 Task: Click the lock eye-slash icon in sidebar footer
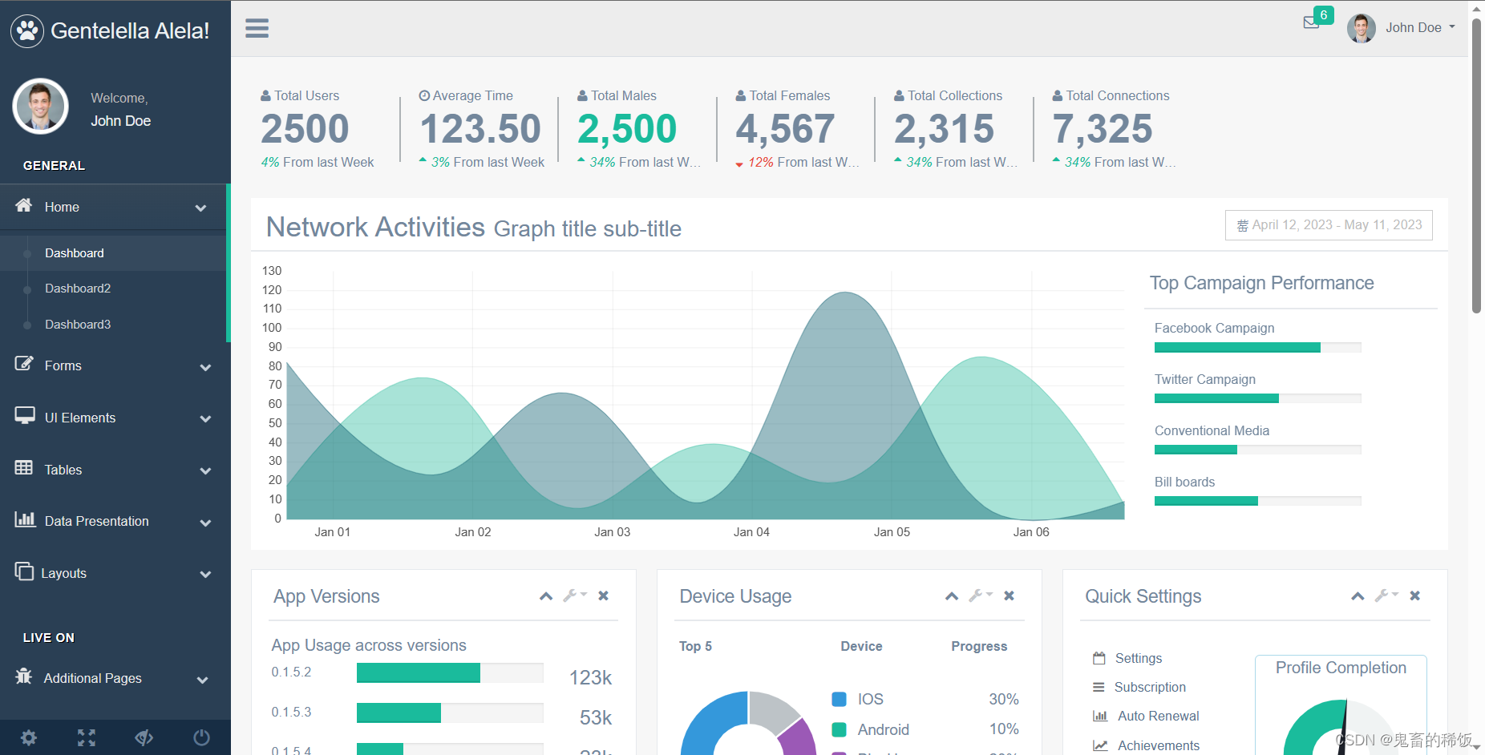[144, 737]
